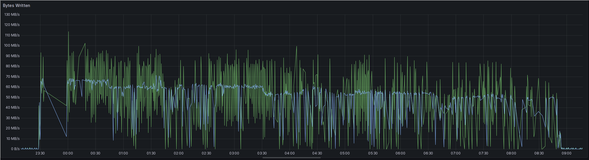Click the 09:00 time axis label
The width and height of the screenshot is (589, 160).
(x=567, y=153)
